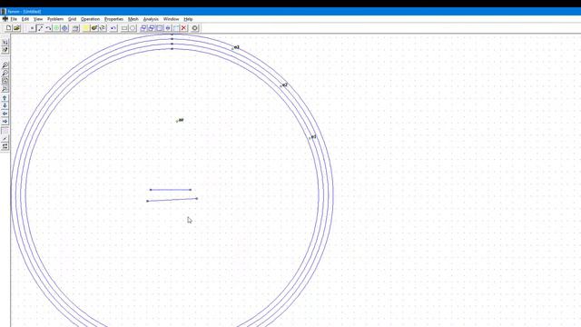Click the application icon left of File
Viewport: 581px width, 327px height.
coord(5,19)
